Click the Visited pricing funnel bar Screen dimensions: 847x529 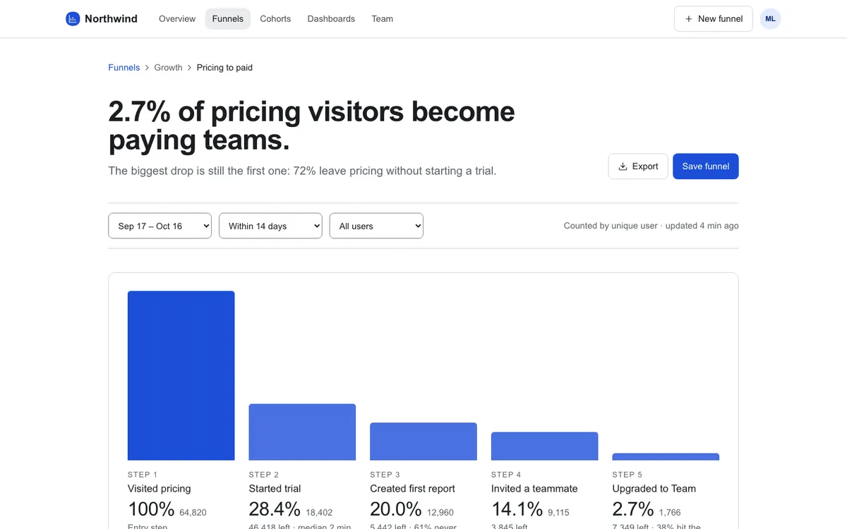click(181, 376)
